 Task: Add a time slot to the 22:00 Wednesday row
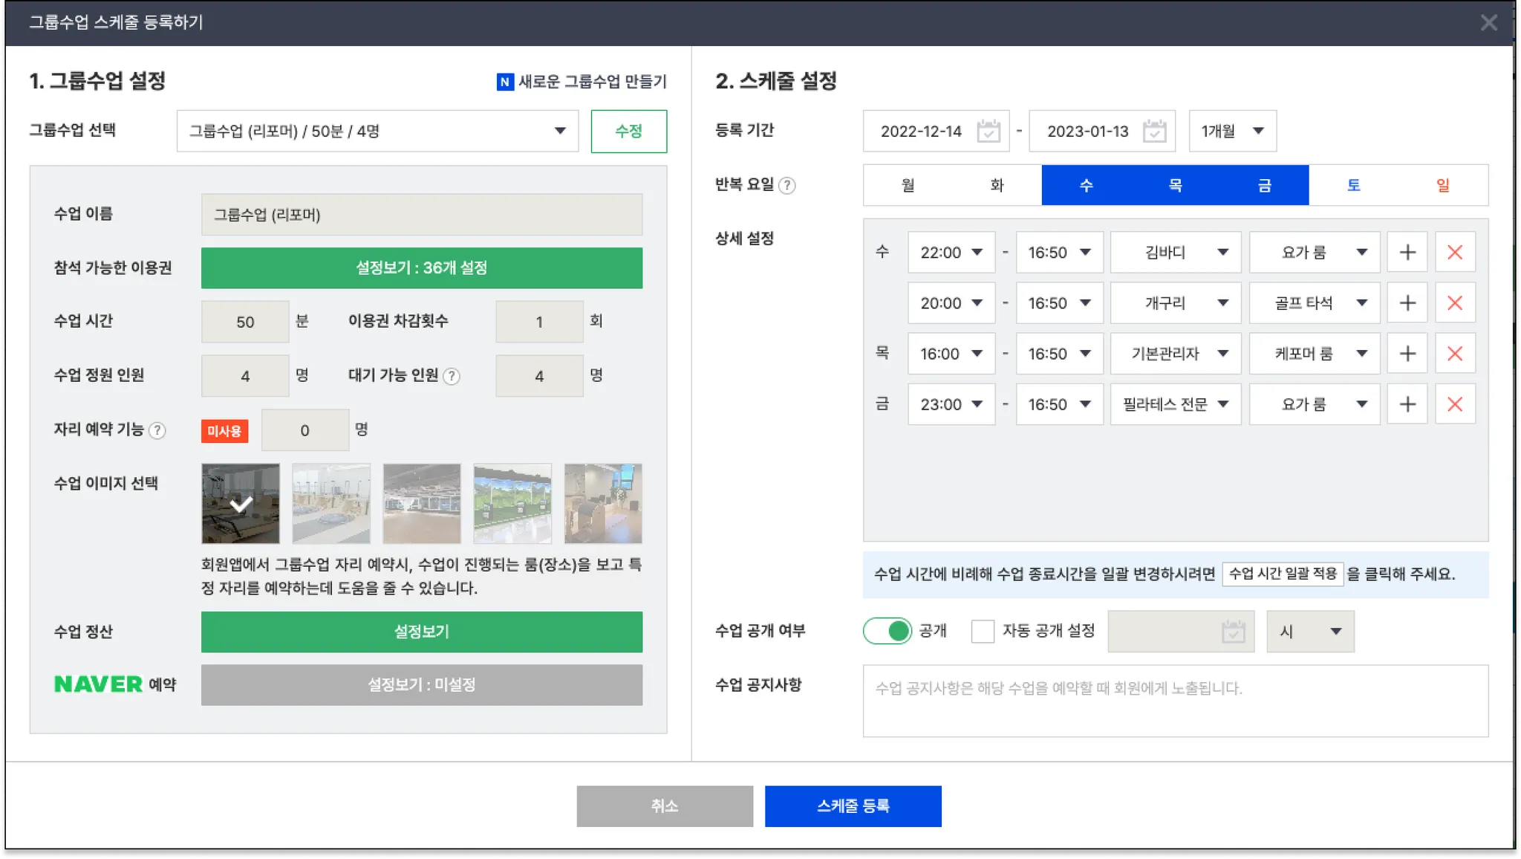click(x=1407, y=253)
